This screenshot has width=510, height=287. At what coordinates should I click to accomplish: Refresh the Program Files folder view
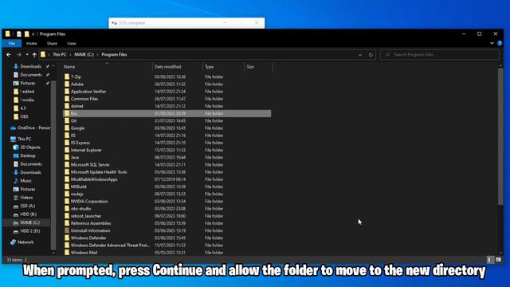371,55
